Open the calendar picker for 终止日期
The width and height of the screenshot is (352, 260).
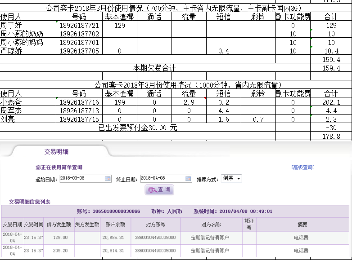[x=189, y=179]
